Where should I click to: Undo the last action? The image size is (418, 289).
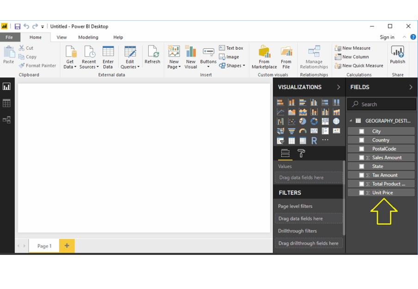click(x=26, y=26)
